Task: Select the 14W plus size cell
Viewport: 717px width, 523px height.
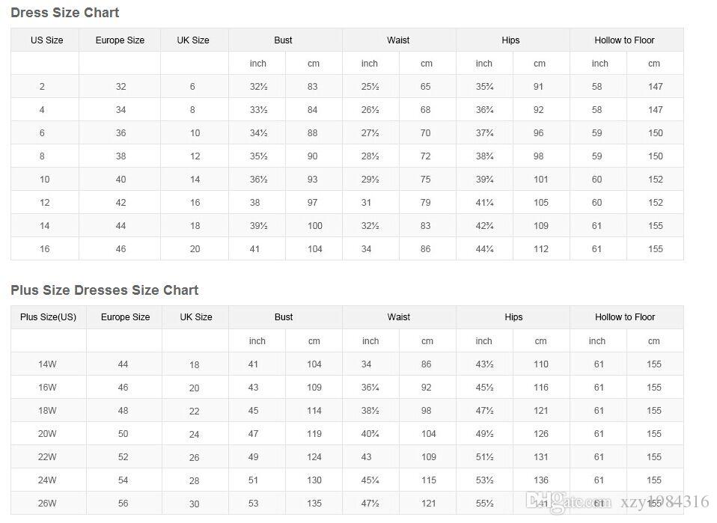Action: (x=47, y=364)
